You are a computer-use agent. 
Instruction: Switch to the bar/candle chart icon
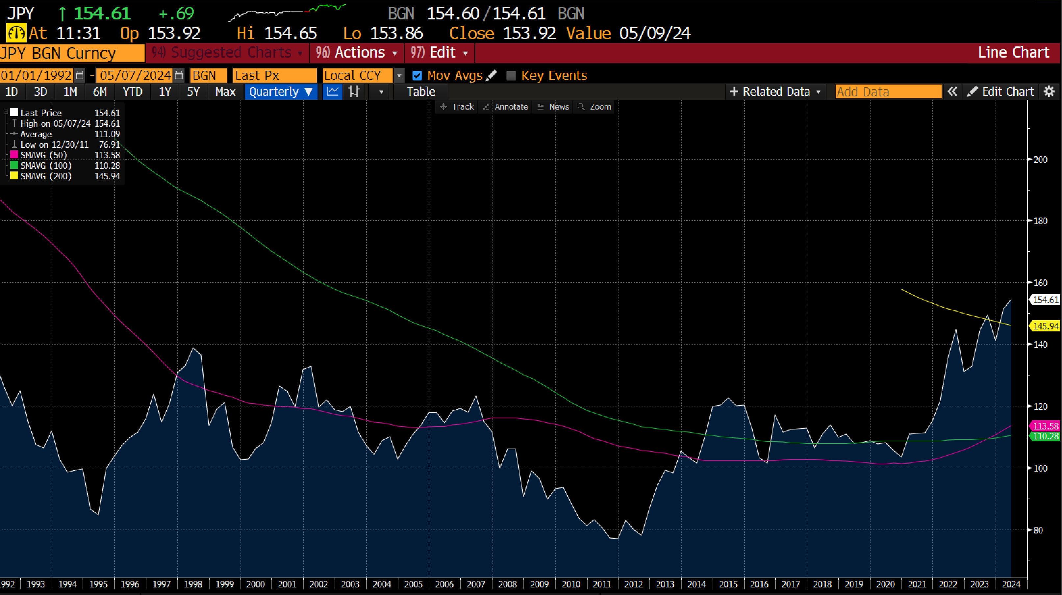pos(354,91)
